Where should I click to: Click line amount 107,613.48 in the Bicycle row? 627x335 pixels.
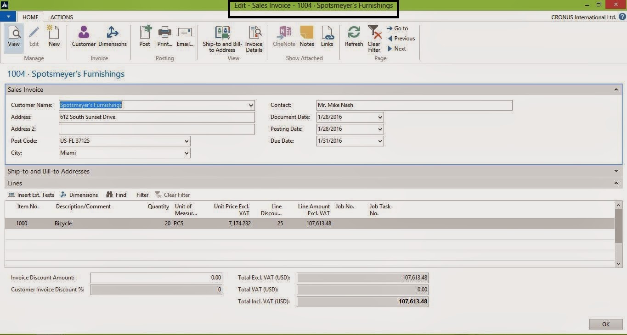pyautogui.click(x=319, y=223)
